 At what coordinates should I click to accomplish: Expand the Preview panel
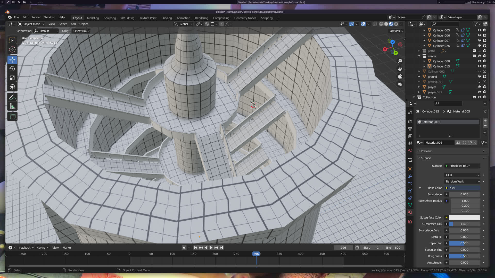pos(426,151)
